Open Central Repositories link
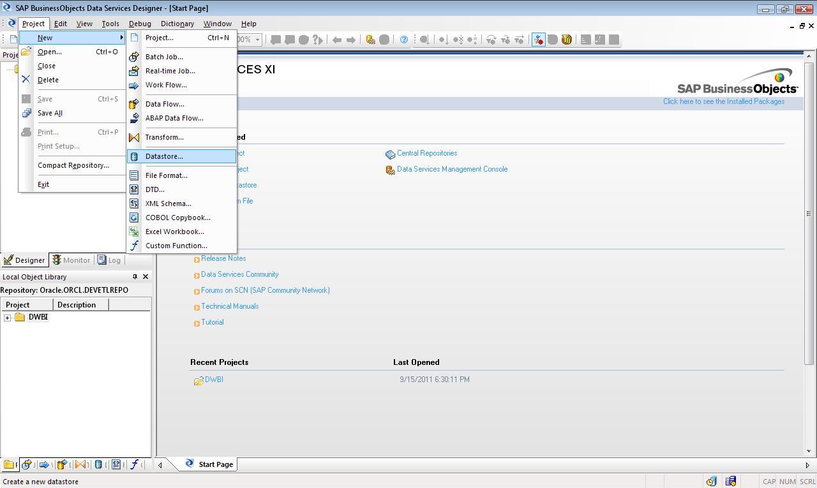The width and height of the screenshot is (817, 488). click(427, 153)
